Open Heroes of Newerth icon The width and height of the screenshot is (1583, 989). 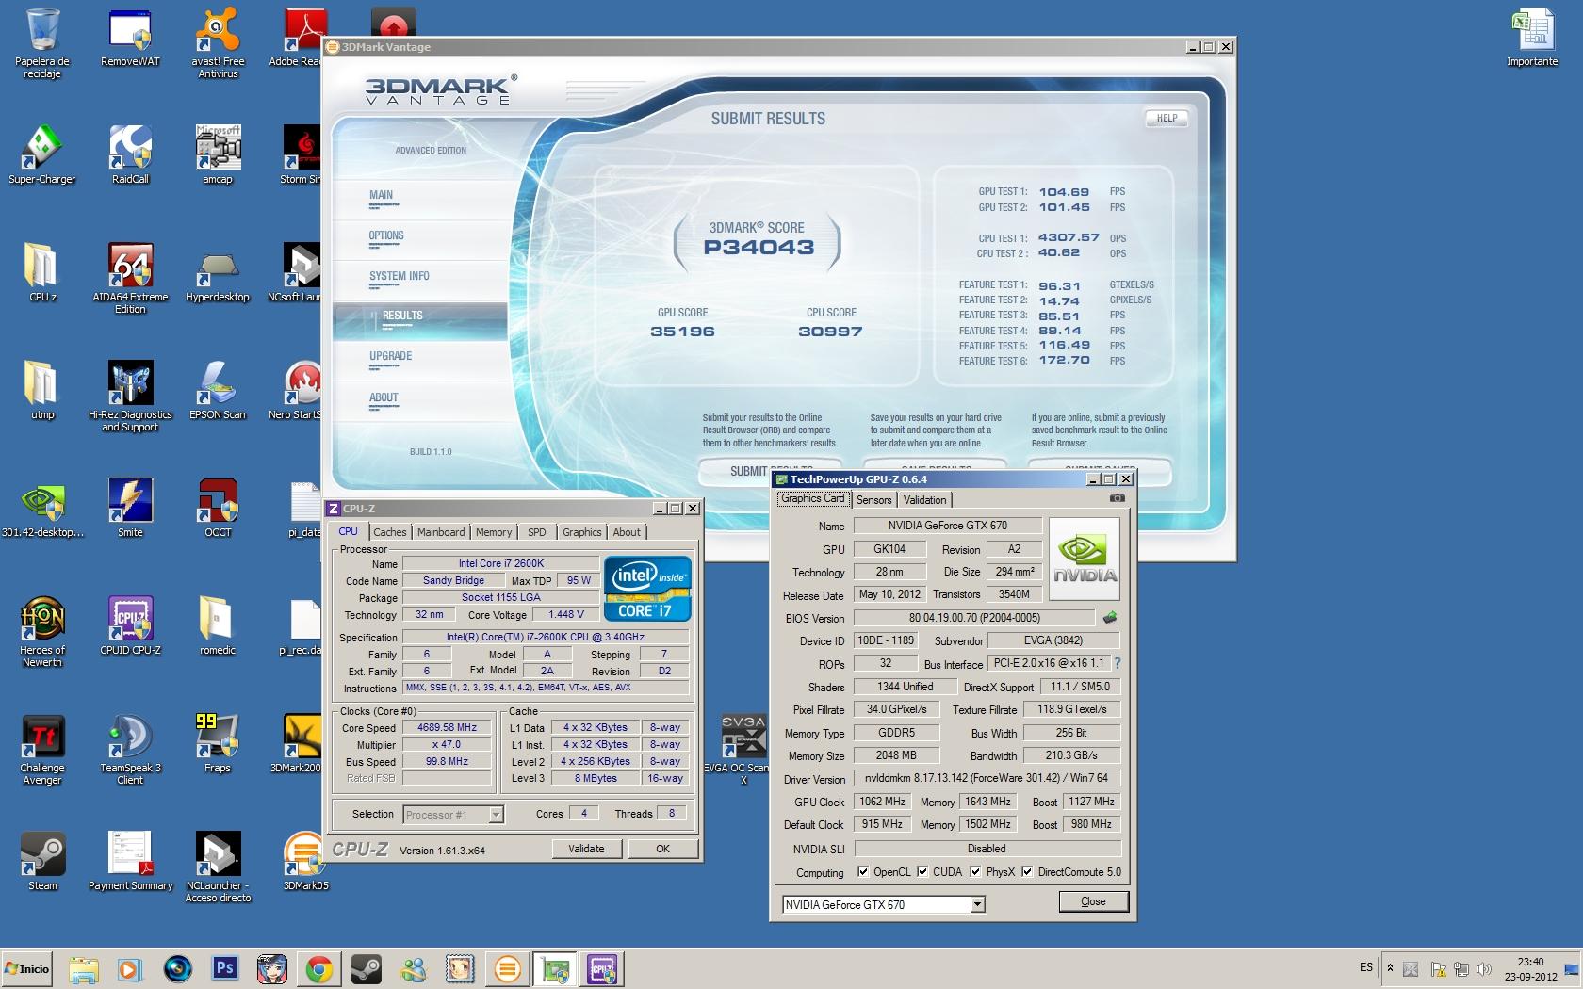pos(42,632)
